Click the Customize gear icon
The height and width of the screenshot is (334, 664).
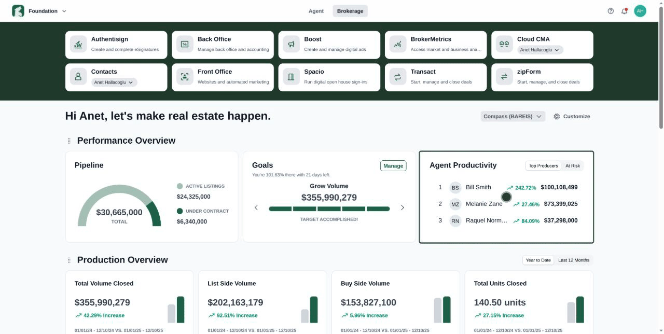click(557, 117)
